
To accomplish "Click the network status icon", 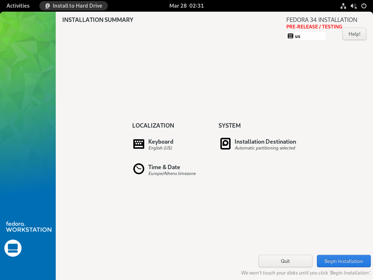I will pos(343,6).
